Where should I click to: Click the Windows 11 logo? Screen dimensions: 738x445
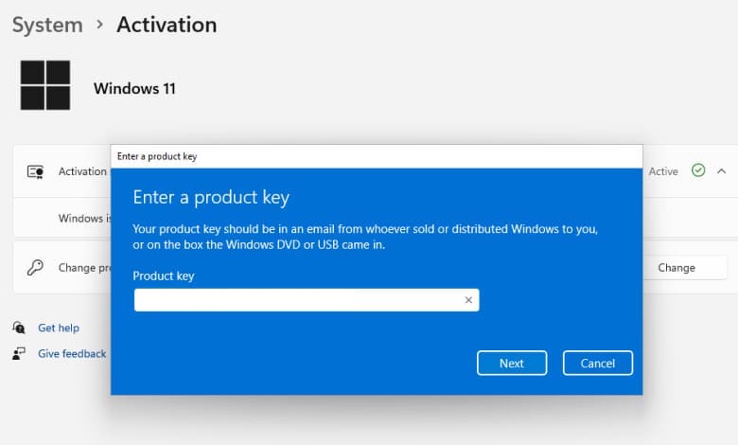click(x=45, y=85)
